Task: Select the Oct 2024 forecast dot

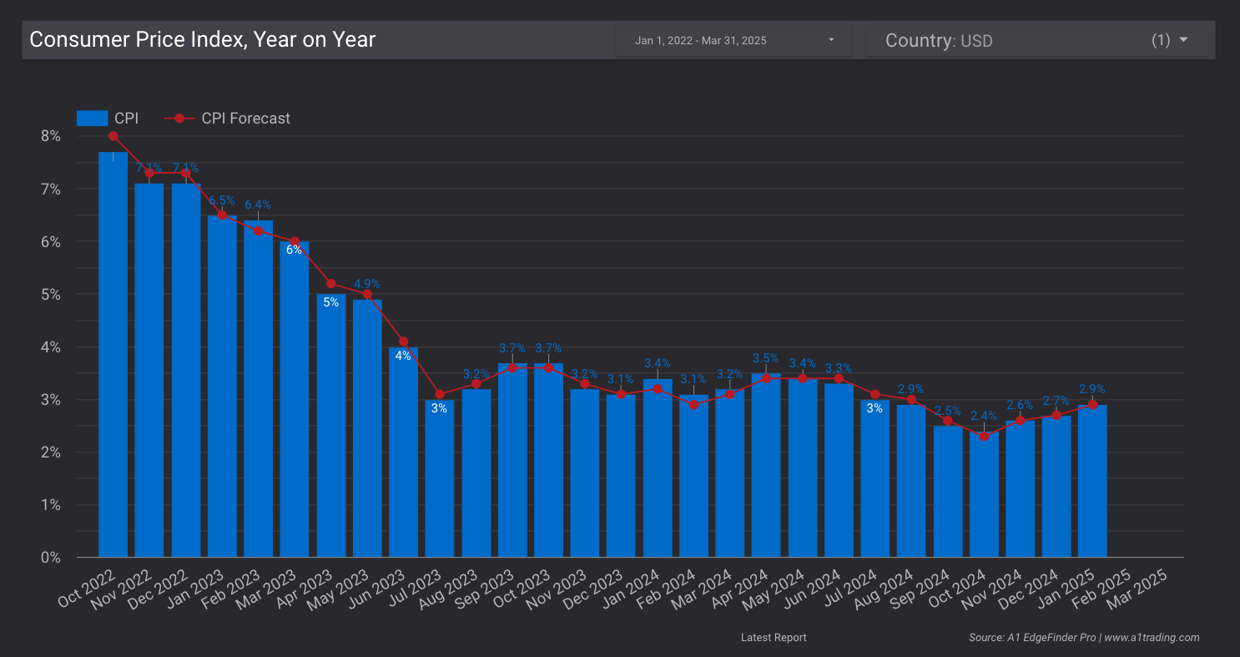Action: [985, 435]
